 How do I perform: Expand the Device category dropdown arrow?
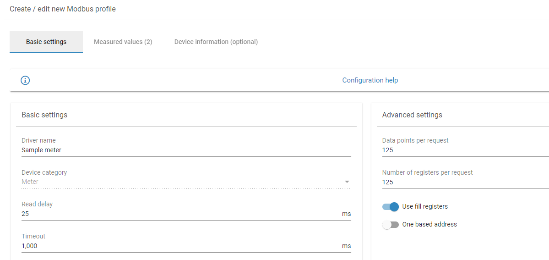tap(347, 182)
